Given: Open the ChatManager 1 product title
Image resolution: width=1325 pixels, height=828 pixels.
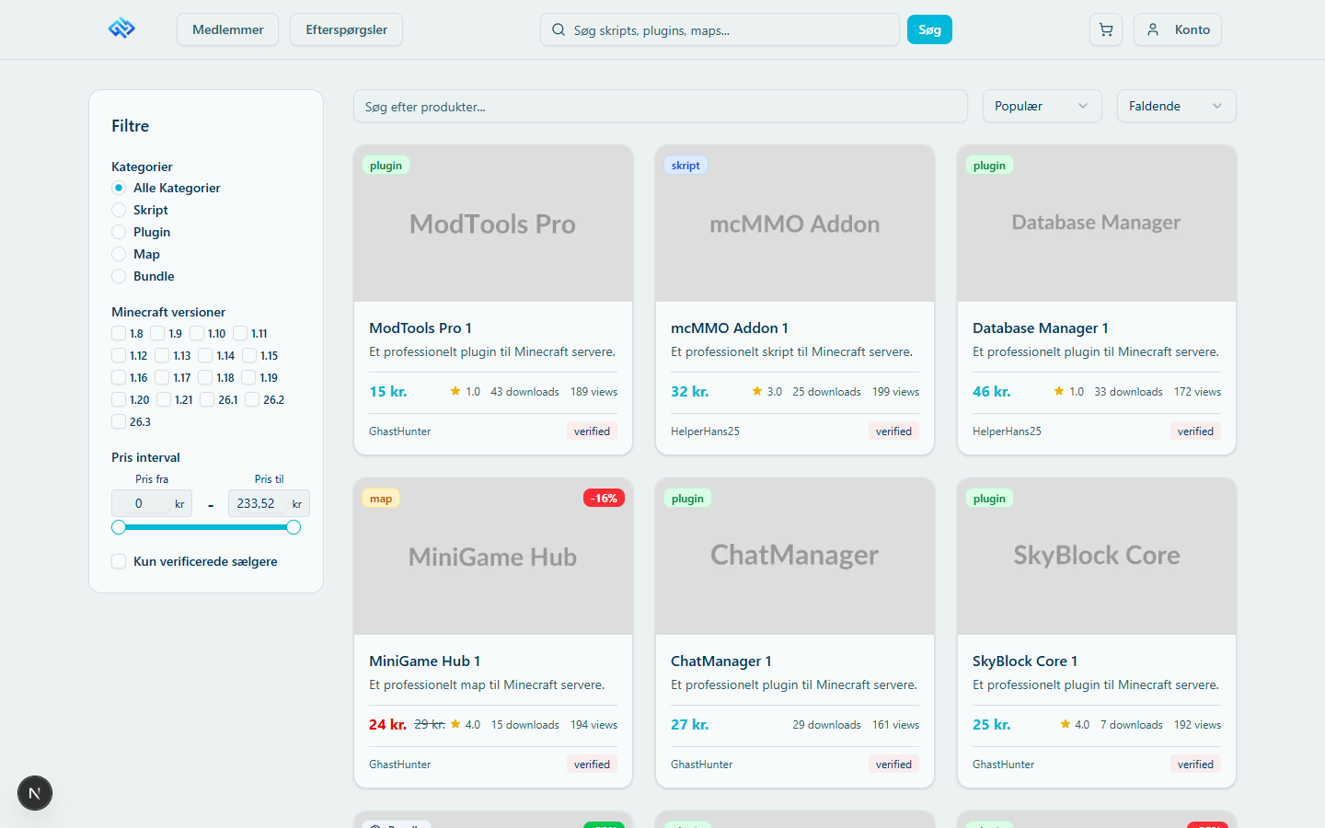Looking at the screenshot, I should [x=721, y=661].
